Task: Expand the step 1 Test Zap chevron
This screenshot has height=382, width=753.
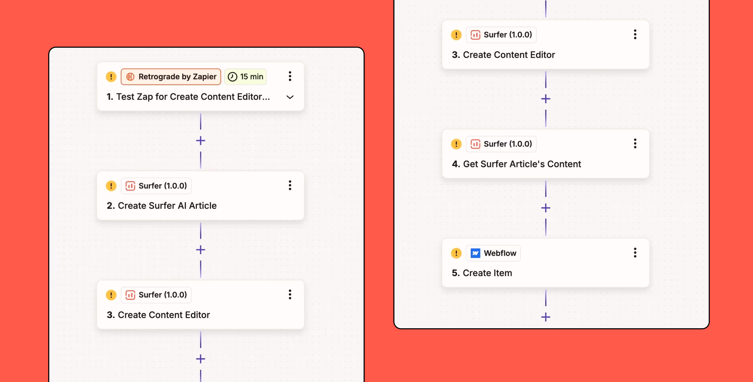Action: pyautogui.click(x=290, y=97)
